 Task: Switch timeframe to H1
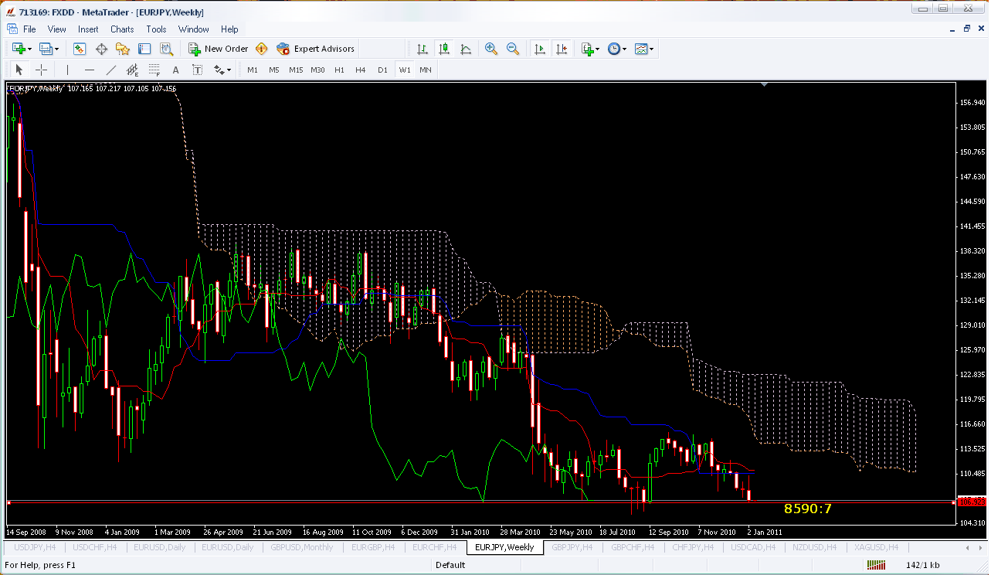click(x=339, y=70)
